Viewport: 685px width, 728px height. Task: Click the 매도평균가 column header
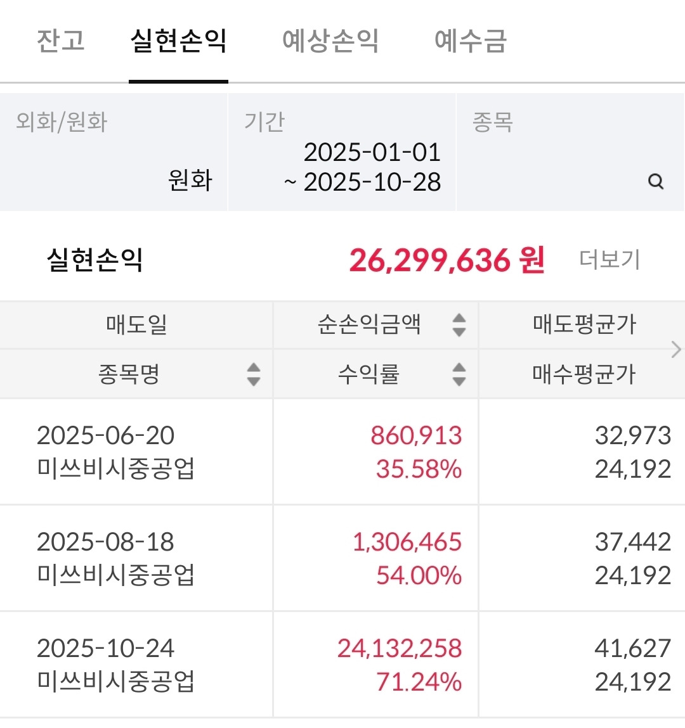[584, 325]
